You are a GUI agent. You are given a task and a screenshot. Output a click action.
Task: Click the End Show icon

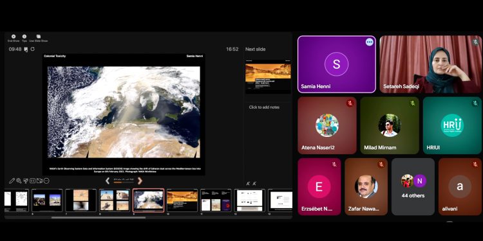point(14,36)
